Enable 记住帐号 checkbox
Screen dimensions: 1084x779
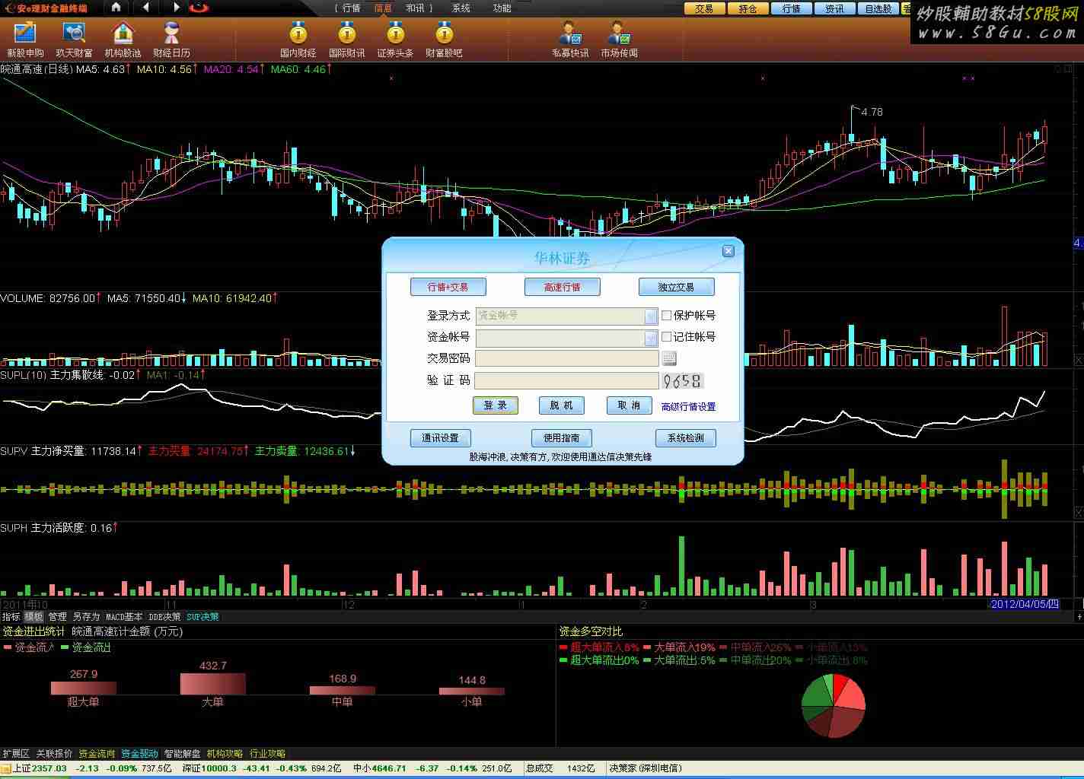point(667,336)
